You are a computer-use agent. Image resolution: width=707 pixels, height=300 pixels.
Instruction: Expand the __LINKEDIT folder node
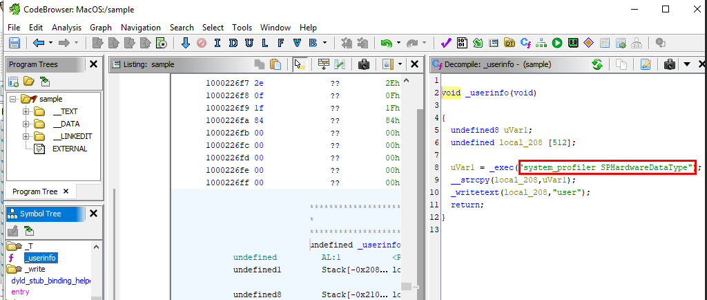click(x=26, y=136)
